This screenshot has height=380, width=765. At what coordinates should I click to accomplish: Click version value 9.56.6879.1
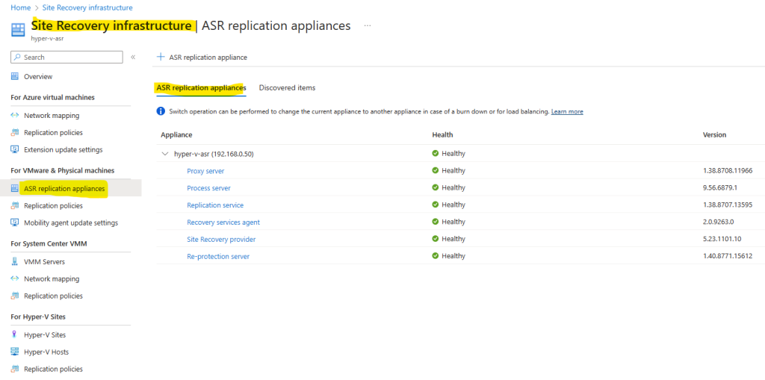[x=719, y=188]
